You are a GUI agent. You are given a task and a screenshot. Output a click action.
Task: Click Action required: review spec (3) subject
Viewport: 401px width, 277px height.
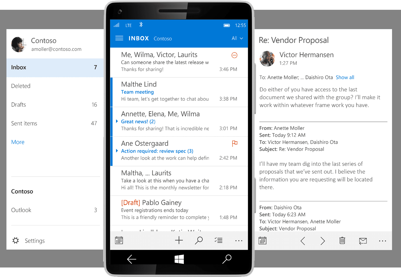tap(157, 151)
